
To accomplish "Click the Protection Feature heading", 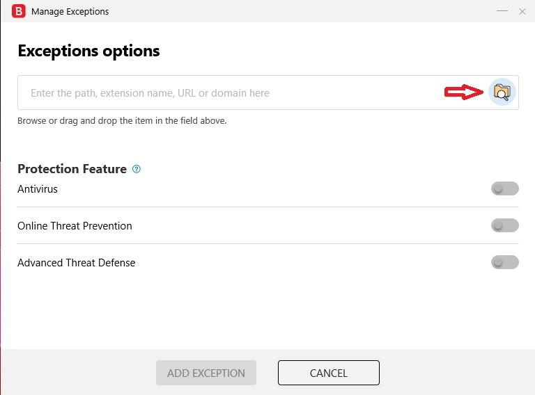I will point(72,169).
